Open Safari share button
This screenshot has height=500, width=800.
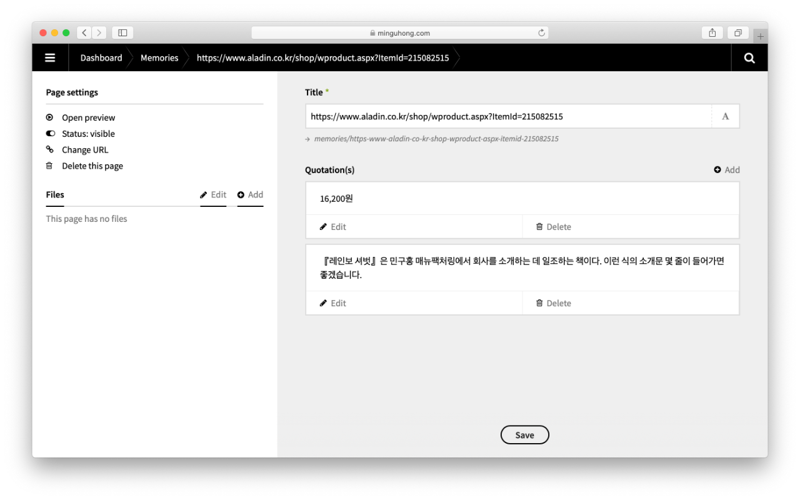712,32
